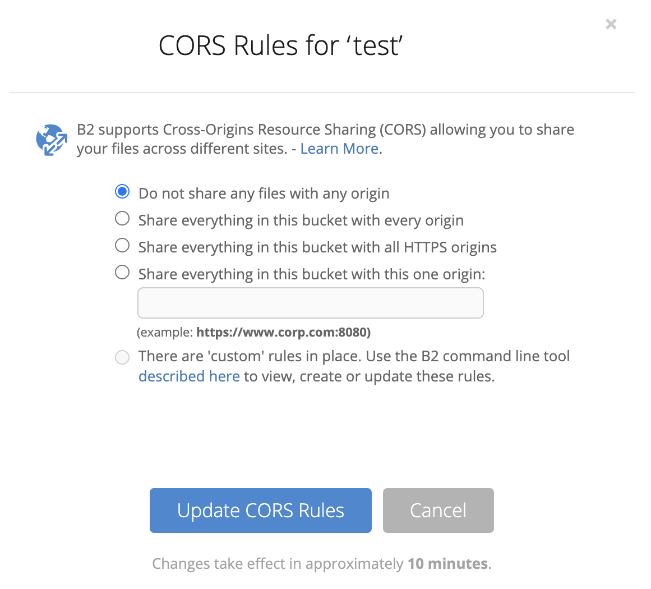Click the arrow on the globe icon
The image size is (651, 589).
tap(56, 146)
